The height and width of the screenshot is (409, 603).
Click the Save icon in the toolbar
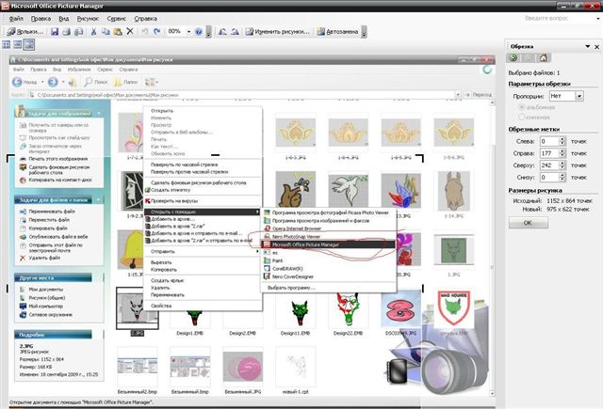tap(56, 31)
